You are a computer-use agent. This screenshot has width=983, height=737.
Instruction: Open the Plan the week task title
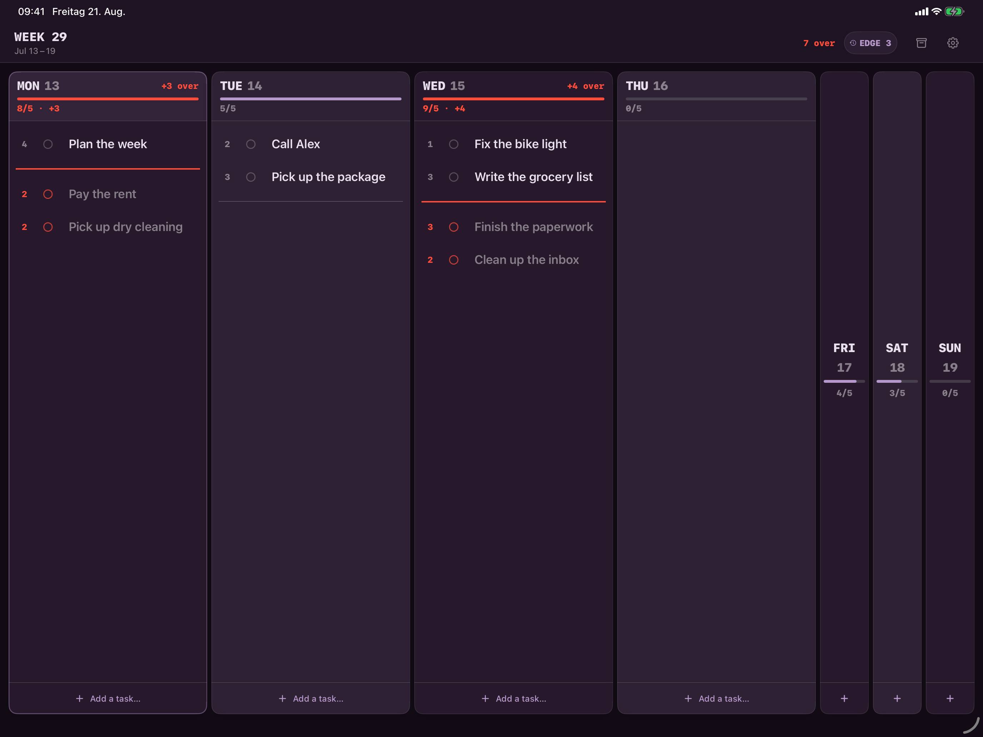(x=108, y=144)
